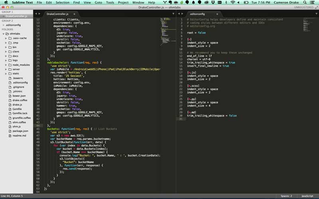This screenshot has width=319, height=199.
Task: Open Spotlight search magnifier
Action: pyautogui.click(x=305, y=2)
